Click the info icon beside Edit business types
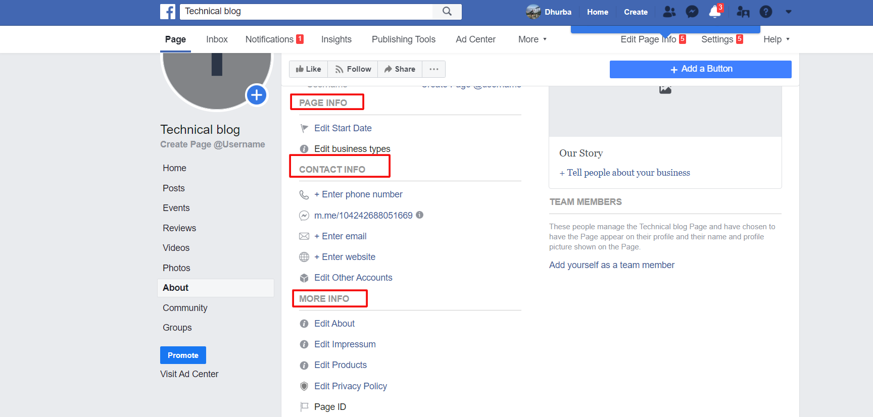 tap(304, 149)
